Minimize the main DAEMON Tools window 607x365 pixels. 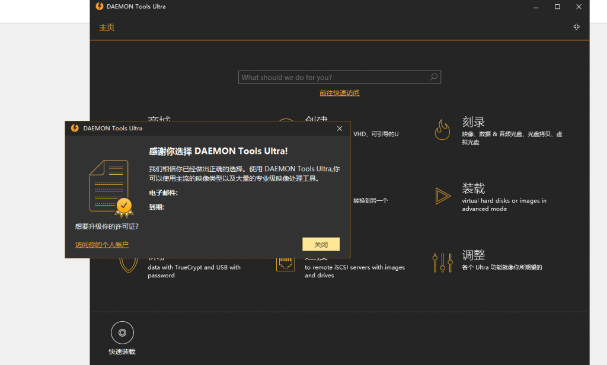(x=536, y=7)
